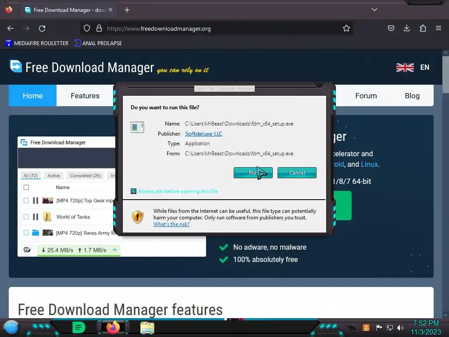Screen dimensions: 449x337
Task: Open the Firefox downloads panel icon
Action: click(406, 29)
